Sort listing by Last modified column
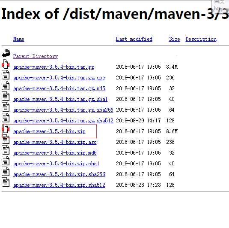 134,39
